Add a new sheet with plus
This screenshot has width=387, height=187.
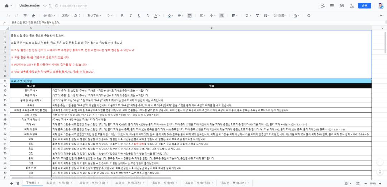tap(11, 183)
